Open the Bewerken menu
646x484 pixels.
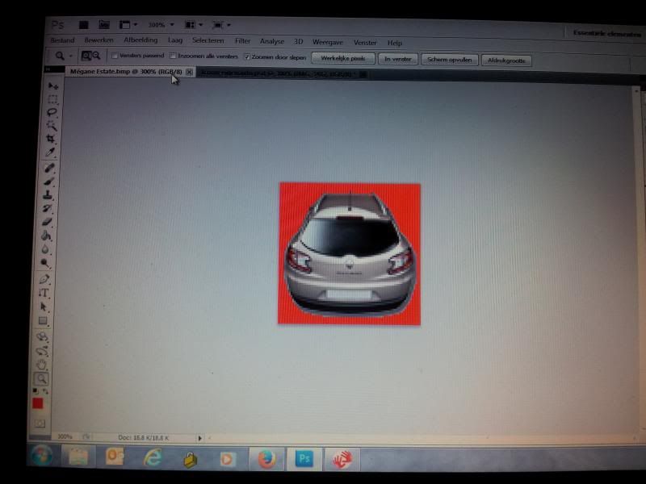pyautogui.click(x=99, y=40)
